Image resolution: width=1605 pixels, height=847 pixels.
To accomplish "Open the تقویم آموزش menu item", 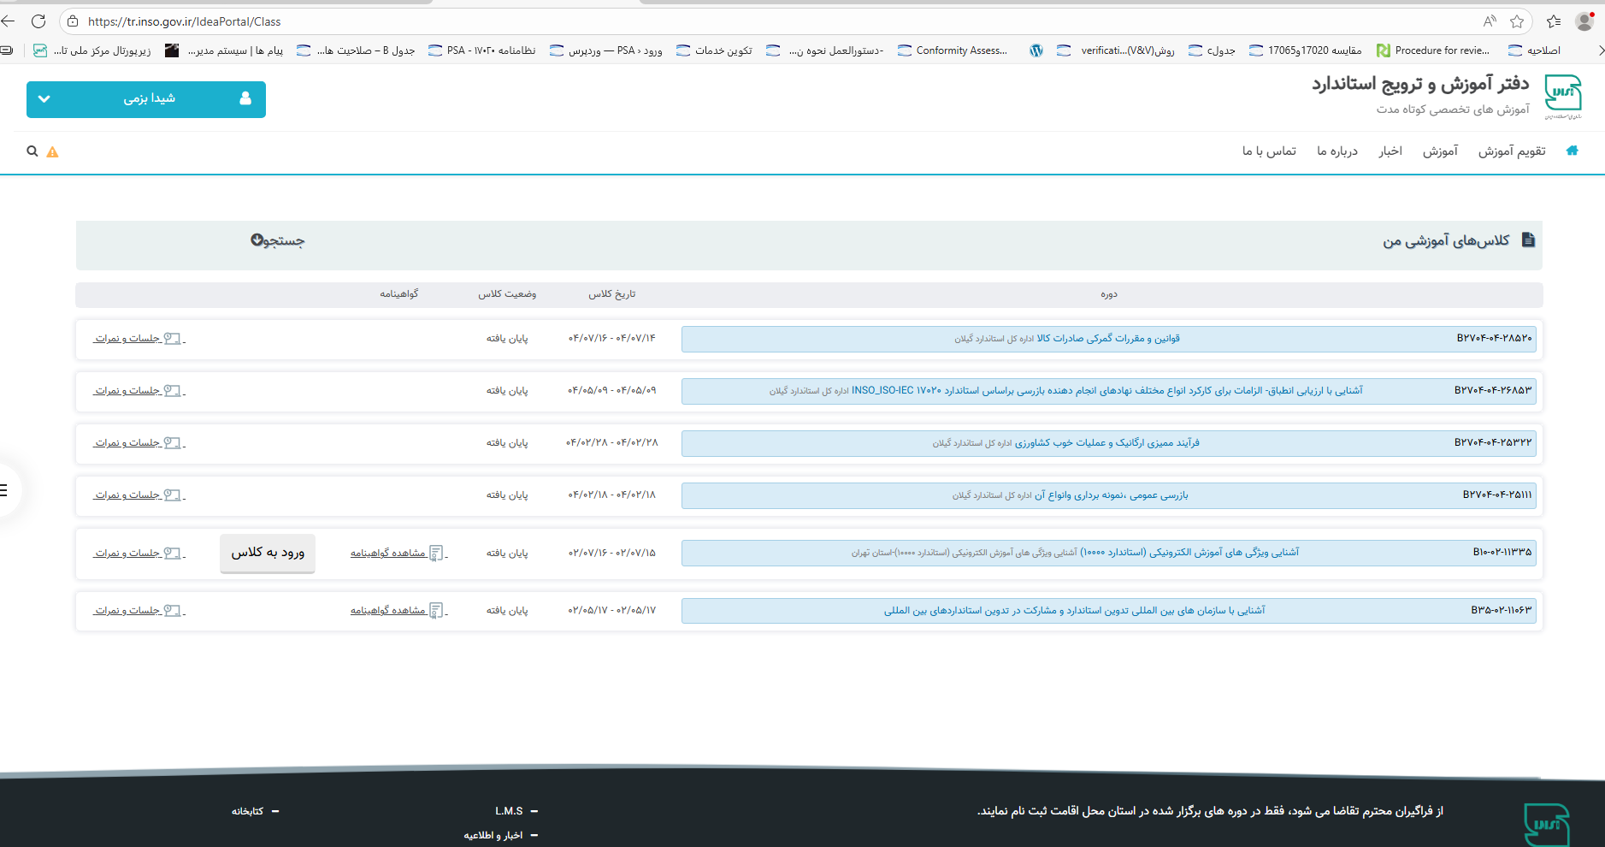I will [1512, 151].
